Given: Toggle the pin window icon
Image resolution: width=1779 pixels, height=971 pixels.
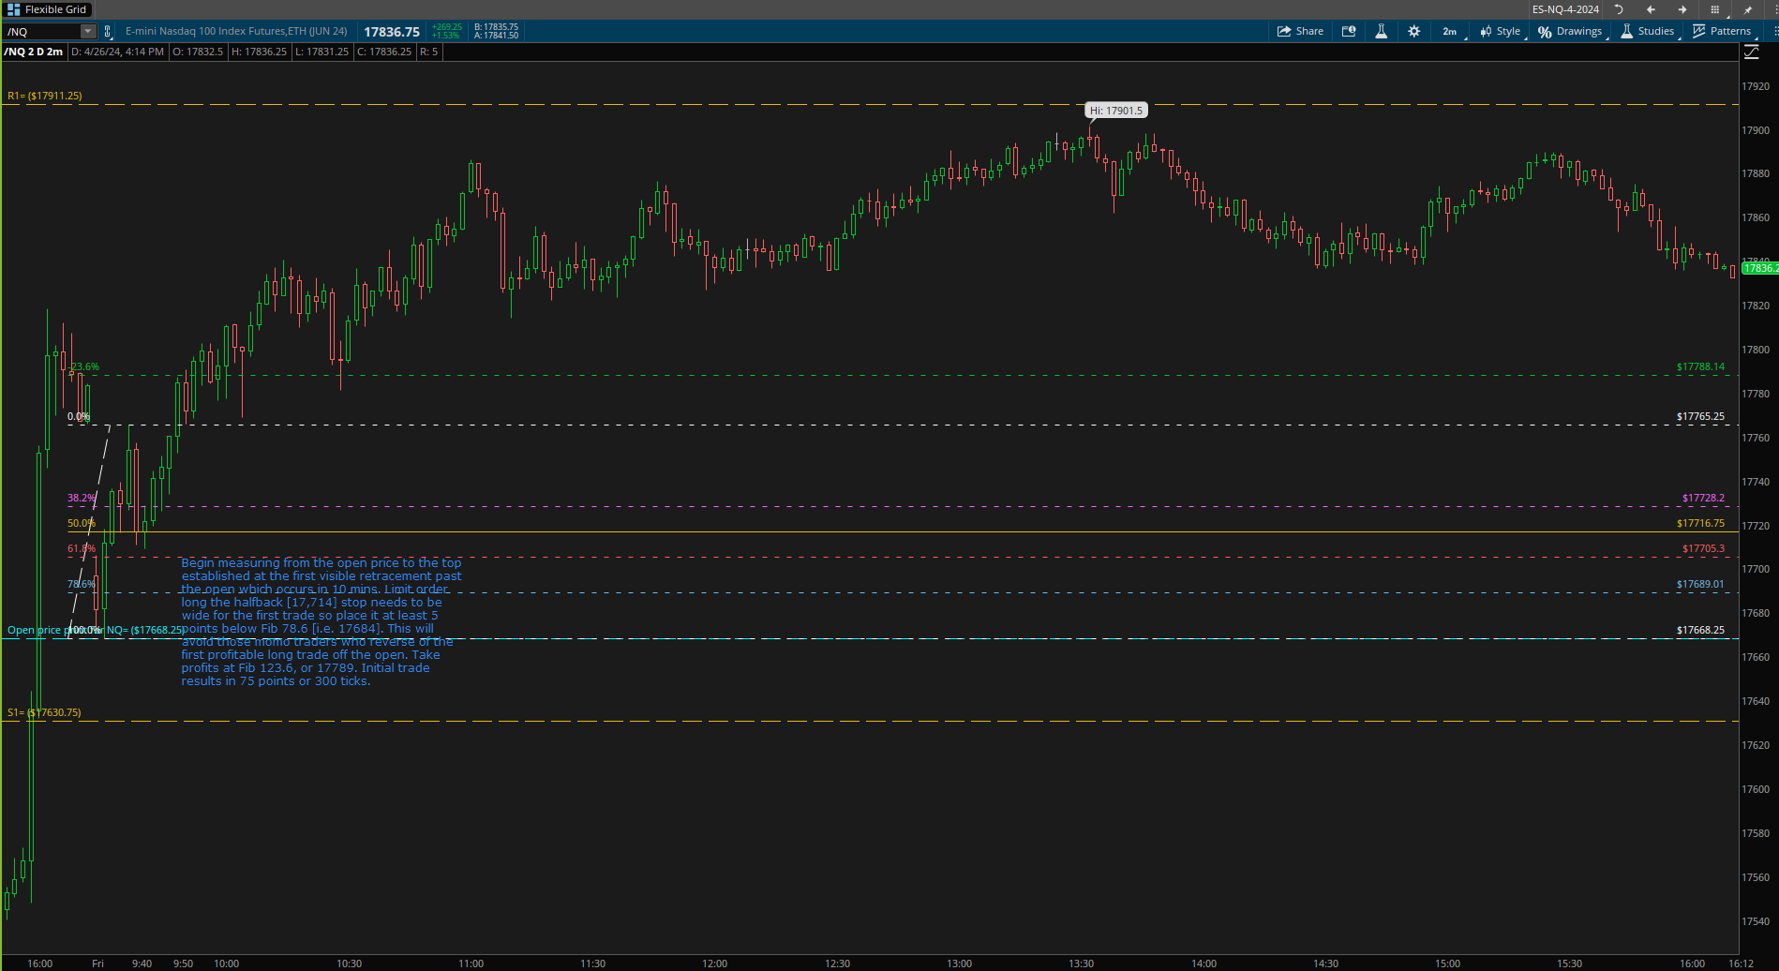Looking at the screenshot, I should click(1747, 9).
